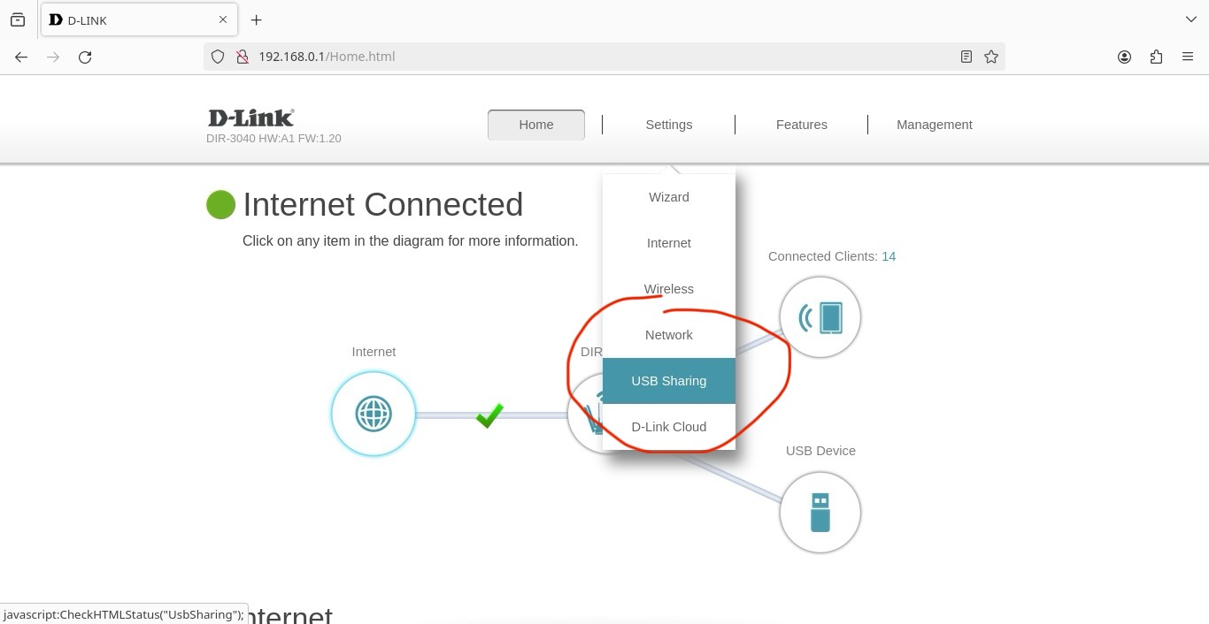Click the D-Link logo

[250, 118]
